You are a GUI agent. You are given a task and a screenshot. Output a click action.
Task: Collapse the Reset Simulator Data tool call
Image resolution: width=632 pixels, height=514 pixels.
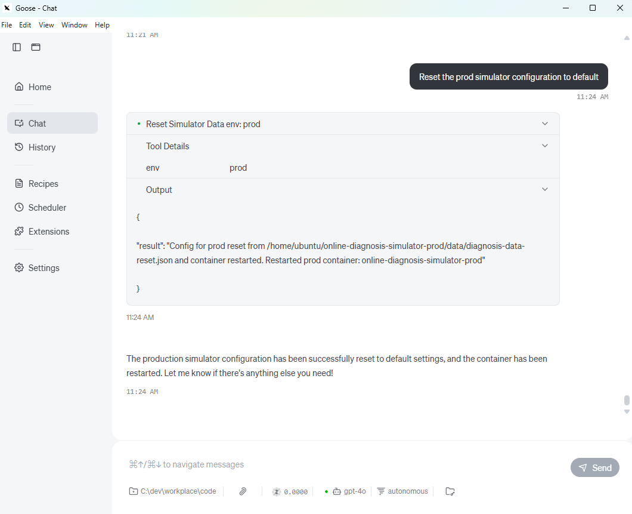point(544,124)
